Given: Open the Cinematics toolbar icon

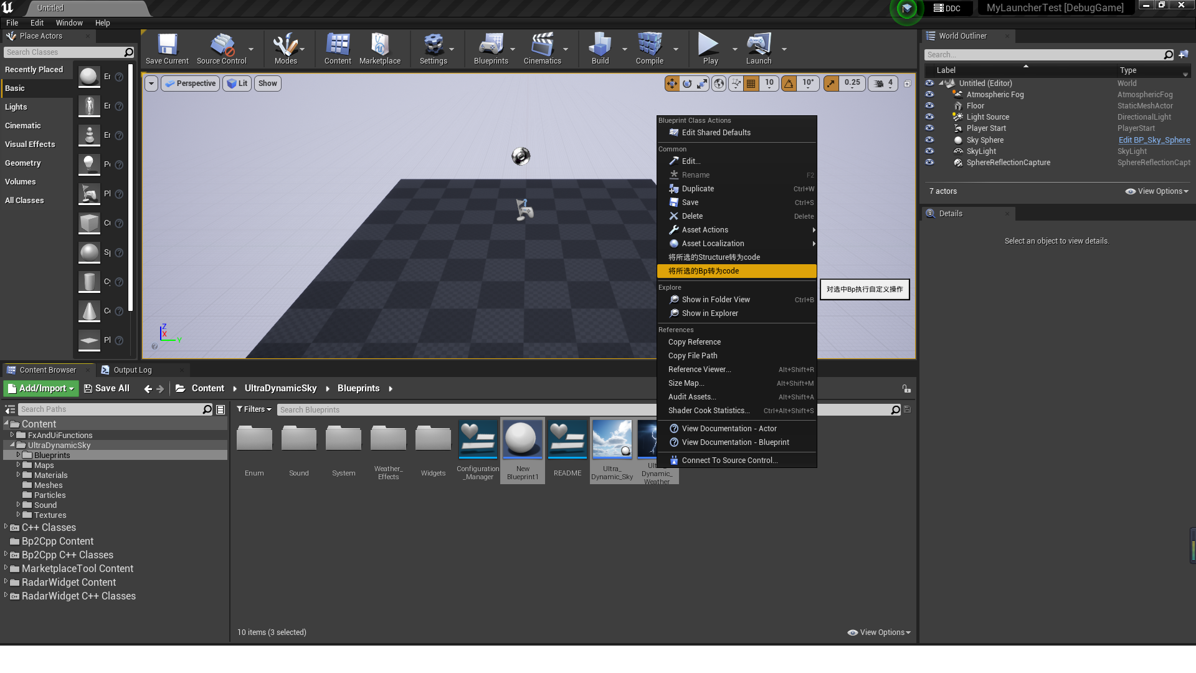Looking at the screenshot, I should point(542,49).
